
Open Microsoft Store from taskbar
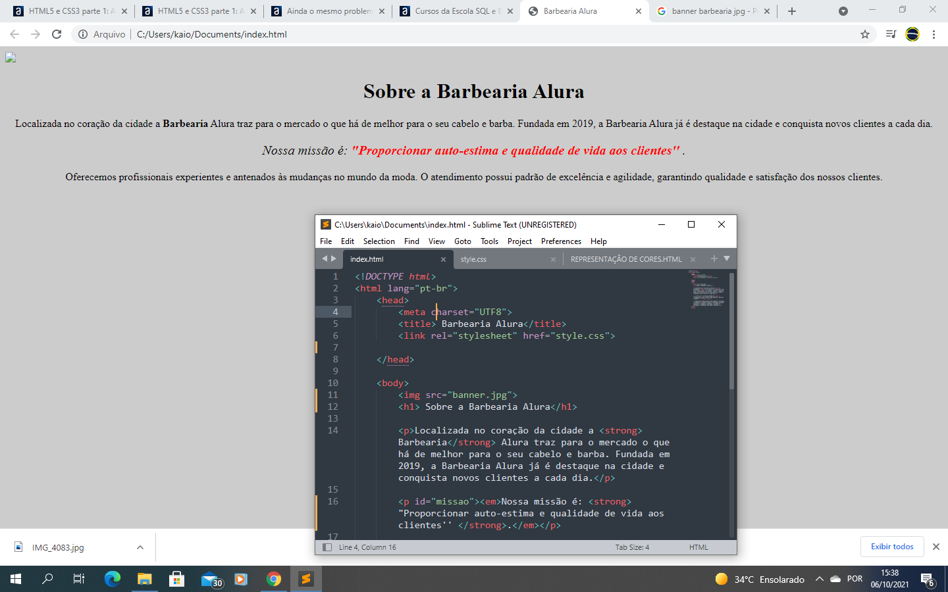176,579
